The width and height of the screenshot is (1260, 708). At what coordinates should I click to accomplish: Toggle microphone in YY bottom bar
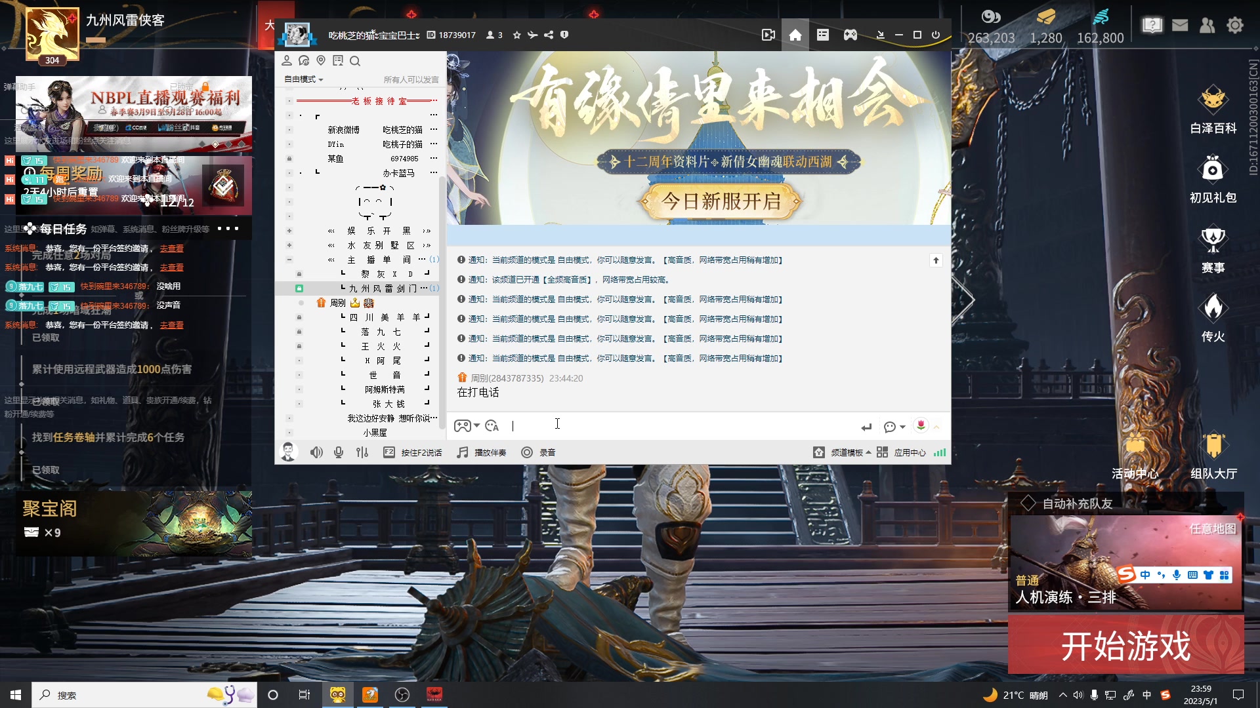(339, 452)
